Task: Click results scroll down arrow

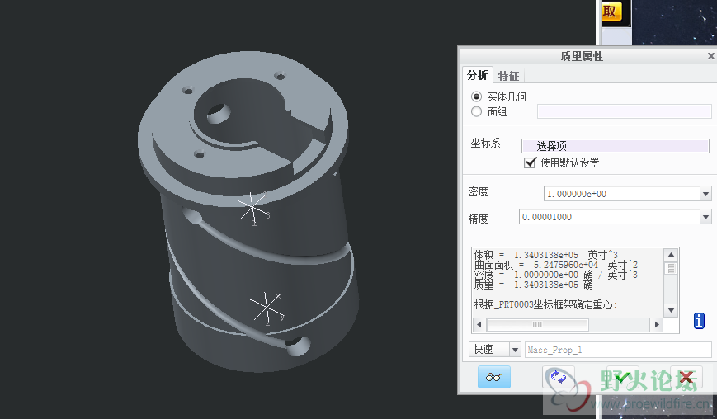Action: click(671, 310)
